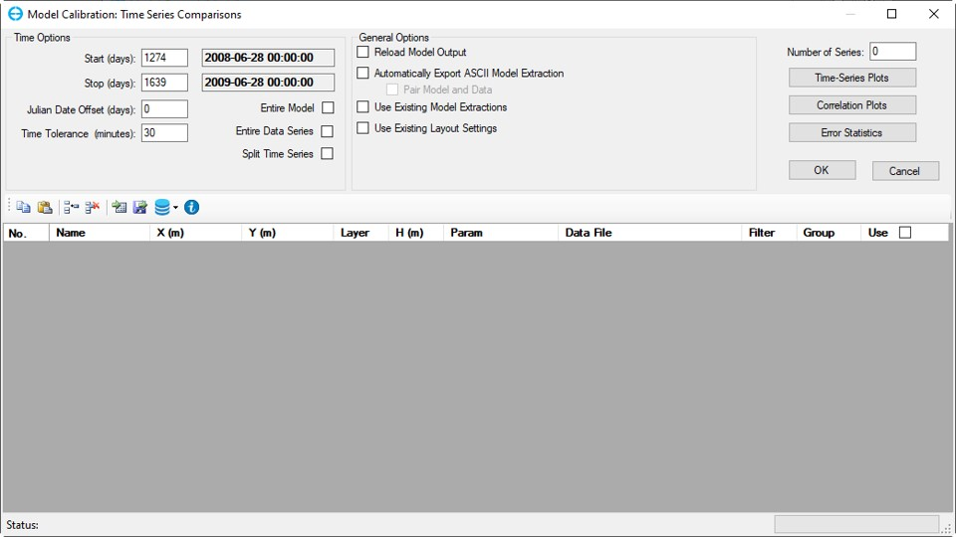This screenshot has height=537, width=956.
Task: Tick the Reload Model Output checkbox
Action: coord(363,52)
